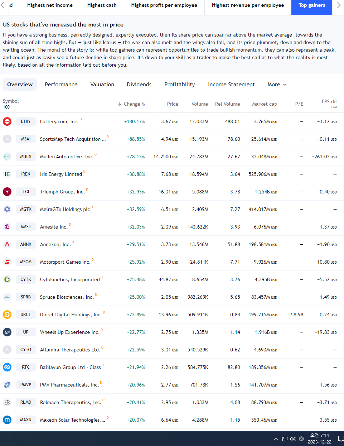
Task: Sort by EPS dil TTM header
Action: [x=329, y=104]
